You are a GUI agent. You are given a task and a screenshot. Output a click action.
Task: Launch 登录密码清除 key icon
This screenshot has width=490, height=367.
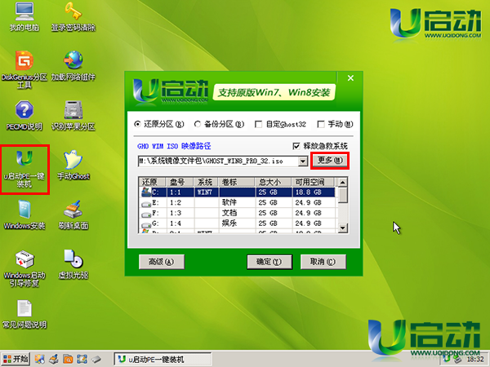coord(73,16)
